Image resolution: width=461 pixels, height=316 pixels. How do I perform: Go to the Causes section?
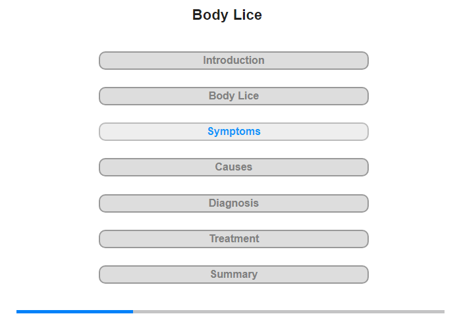pyautogui.click(x=233, y=167)
